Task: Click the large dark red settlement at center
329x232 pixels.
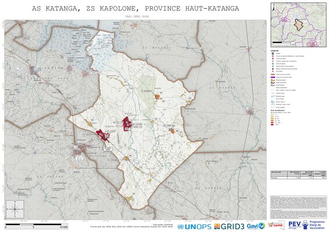Action: pyautogui.click(x=126, y=124)
